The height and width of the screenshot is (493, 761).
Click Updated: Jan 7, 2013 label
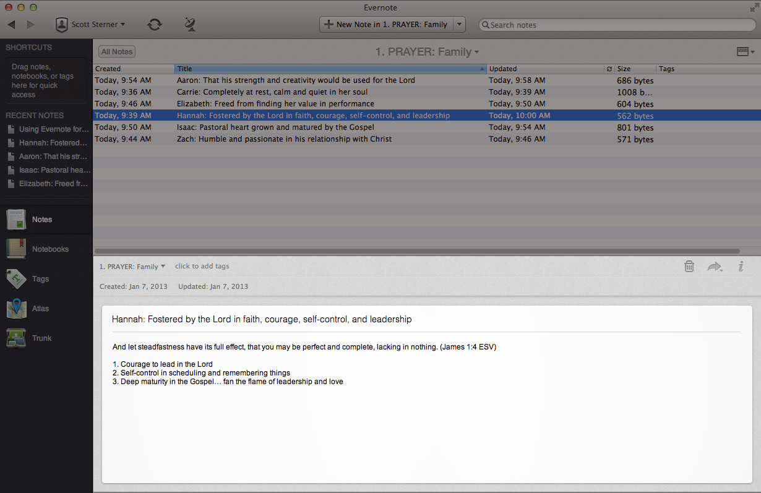coord(213,286)
